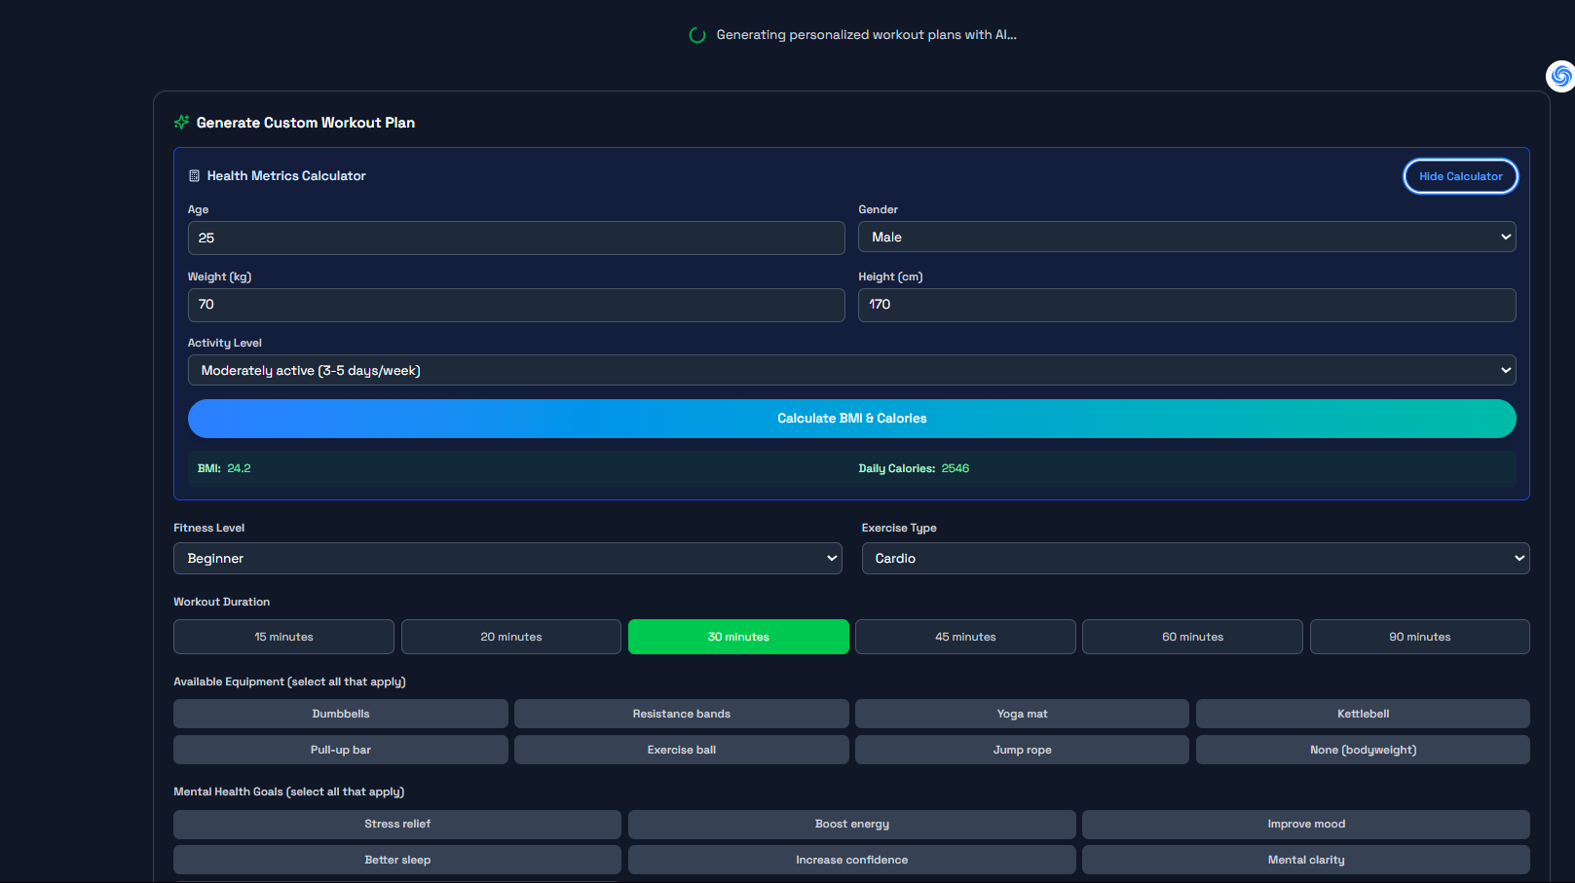Toggle Pull-up bar equipment option

341,750
